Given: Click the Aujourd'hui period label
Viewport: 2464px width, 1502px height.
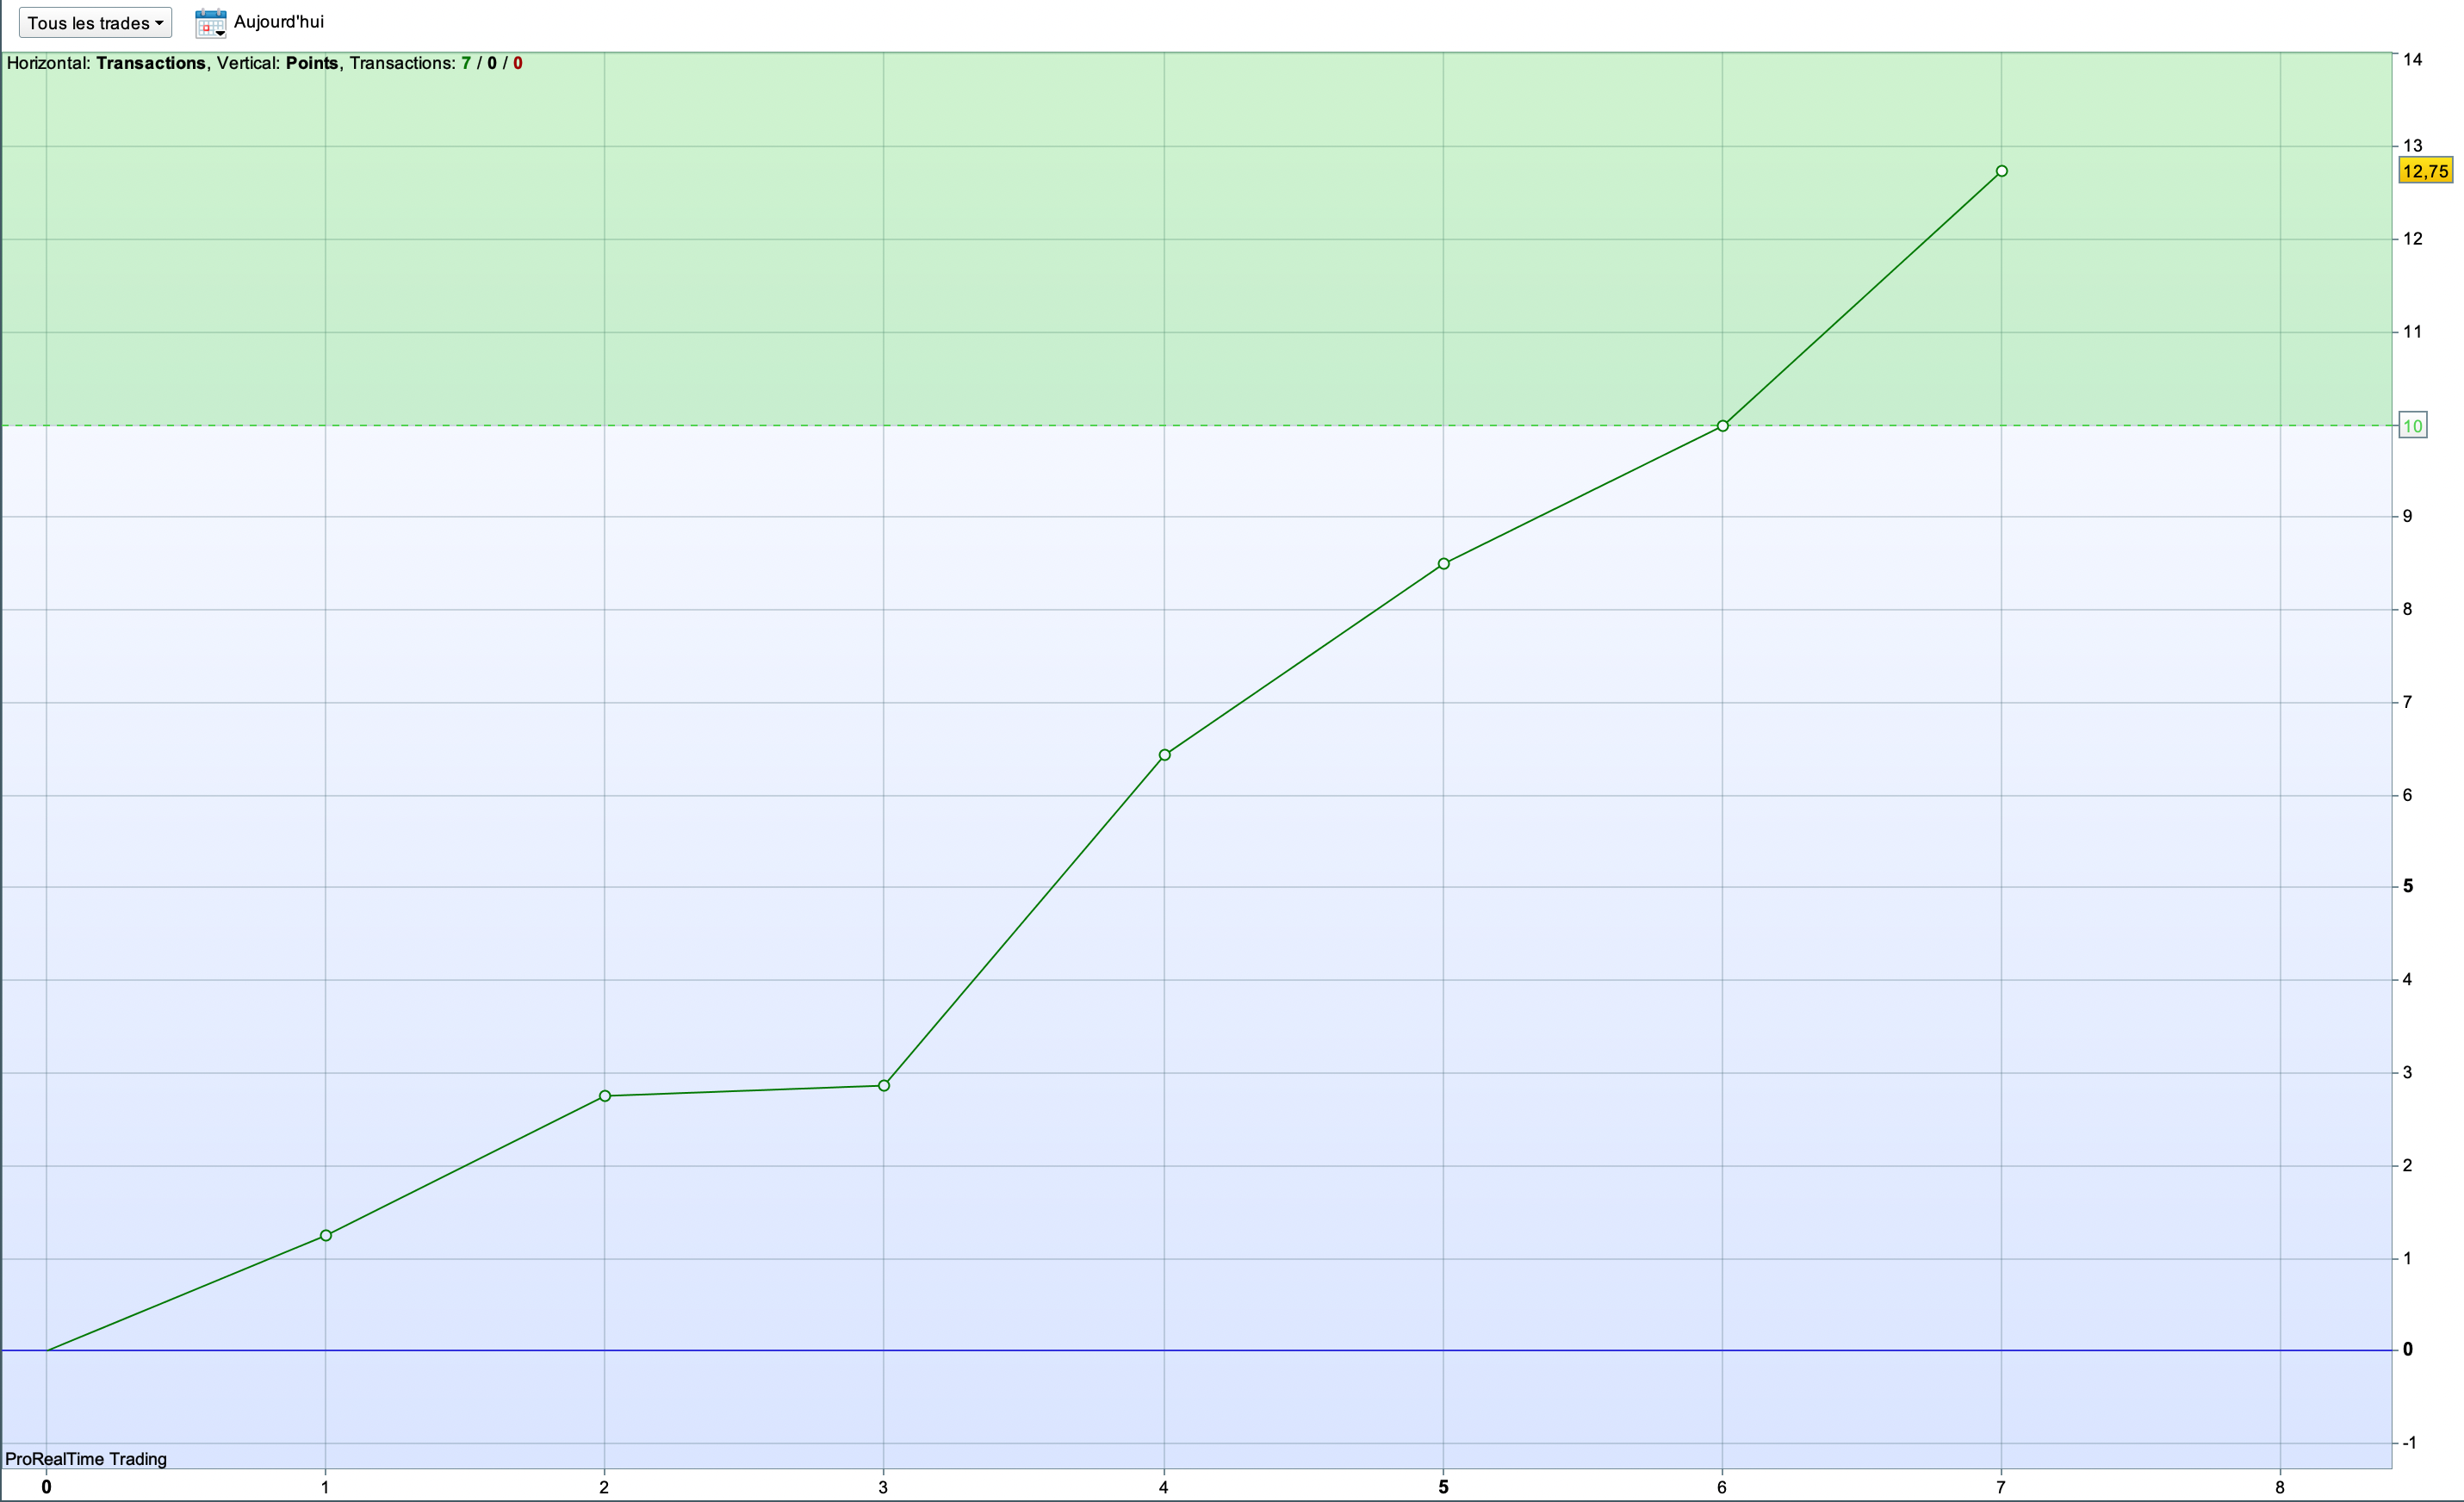Looking at the screenshot, I should 278,22.
